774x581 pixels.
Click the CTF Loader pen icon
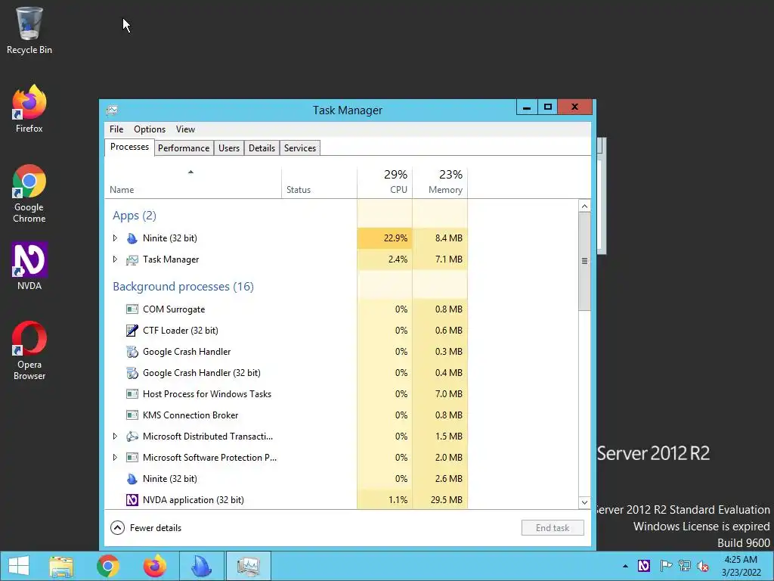(x=132, y=331)
